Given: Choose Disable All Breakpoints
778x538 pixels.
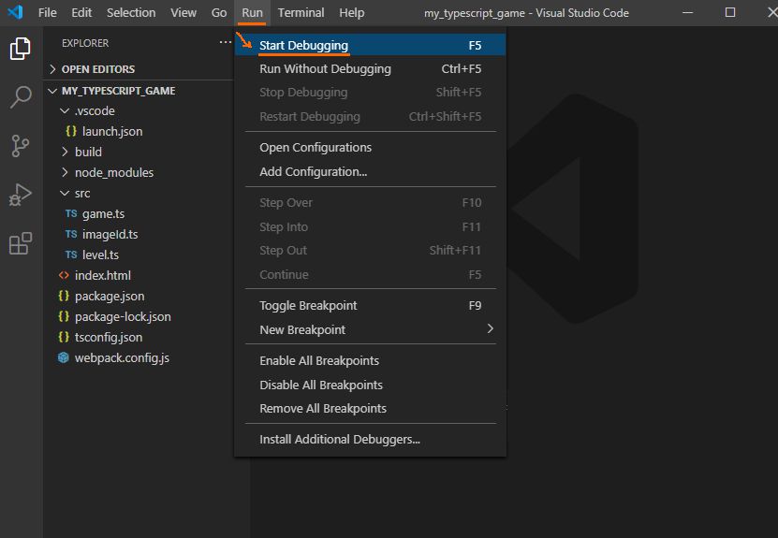Looking at the screenshot, I should click(321, 385).
